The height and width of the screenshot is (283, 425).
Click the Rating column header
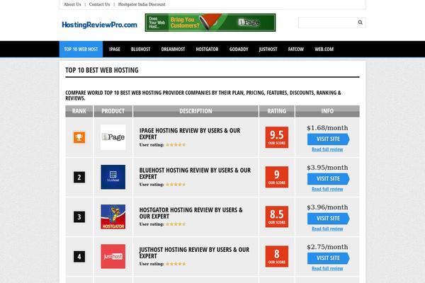click(x=277, y=111)
